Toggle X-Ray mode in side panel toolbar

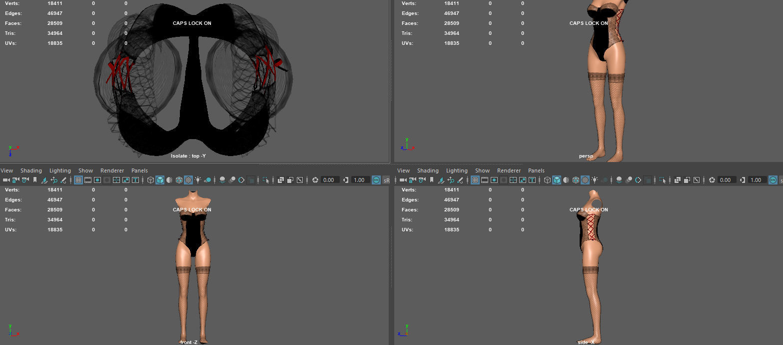(677, 180)
